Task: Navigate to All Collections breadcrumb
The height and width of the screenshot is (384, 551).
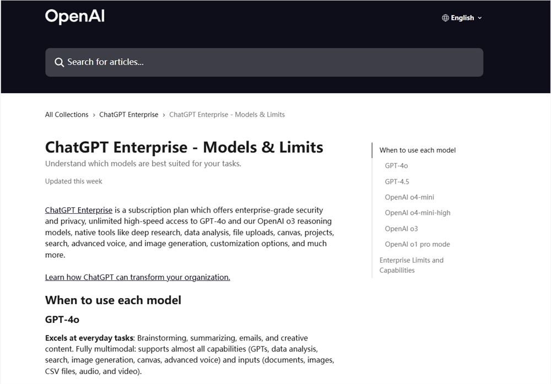Action: 67,114
